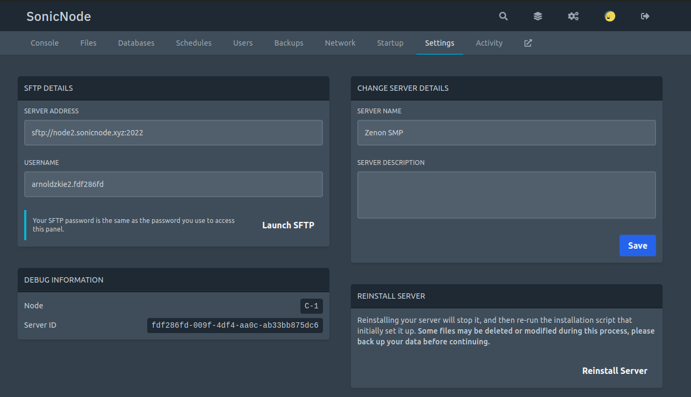Switch to the Startup tab
The width and height of the screenshot is (691, 397).
coord(390,43)
